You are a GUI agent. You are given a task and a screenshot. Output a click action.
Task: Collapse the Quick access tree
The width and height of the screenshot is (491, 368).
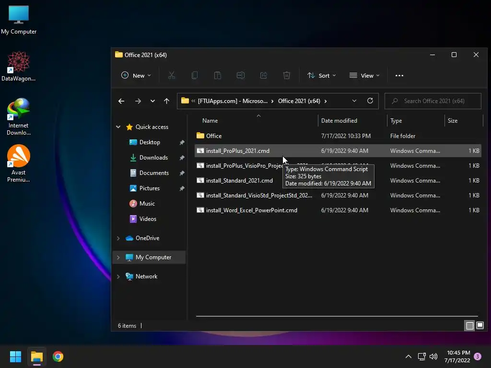[x=118, y=126]
